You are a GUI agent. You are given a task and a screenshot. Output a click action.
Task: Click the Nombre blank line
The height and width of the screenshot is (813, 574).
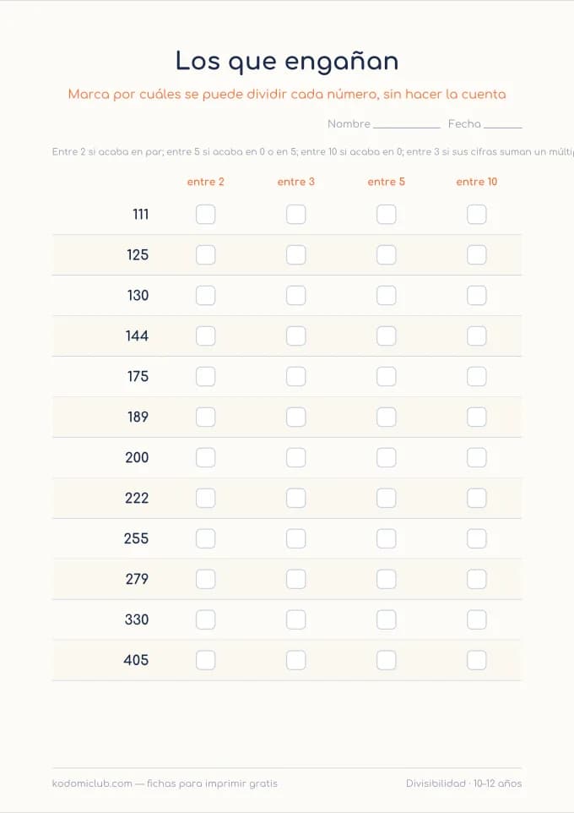[x=407, y=127]
